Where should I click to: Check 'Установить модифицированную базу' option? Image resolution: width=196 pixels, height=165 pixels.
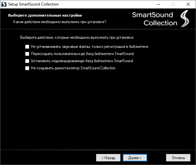coord(27,61)
